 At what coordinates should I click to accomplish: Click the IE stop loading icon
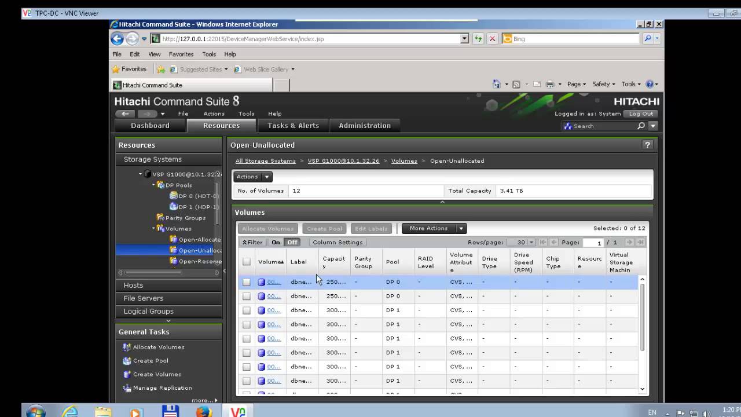coord(492,39)
